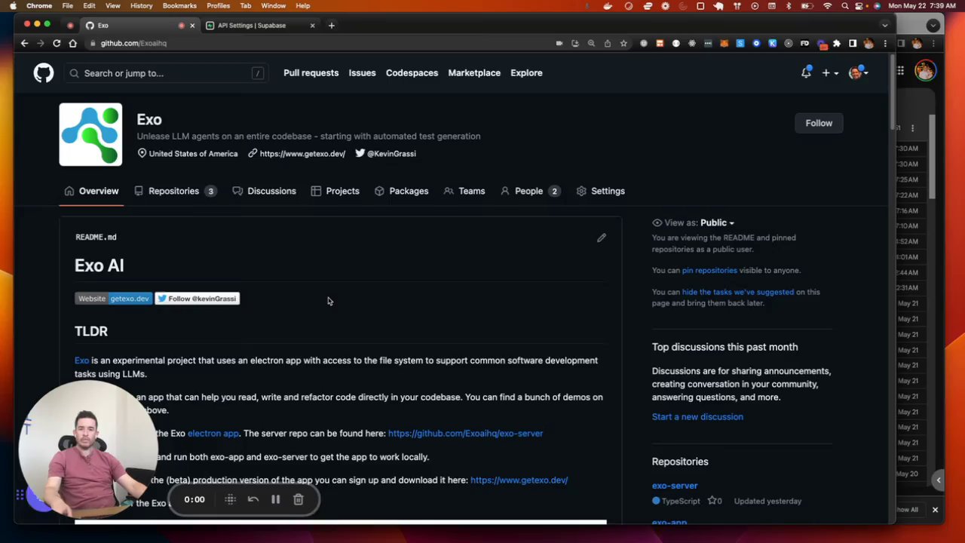Click the collapse arrow in background window
Viewport: 965px width, 543px height.
pos(938,480)
